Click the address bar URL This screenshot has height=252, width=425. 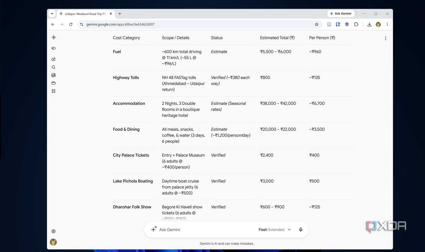point(120,24)
